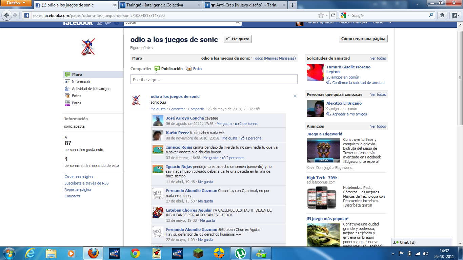463x260 pixels.
Task: Click the 'Juega a Edgeworld' ad title
Action: [x=324, y=134]
